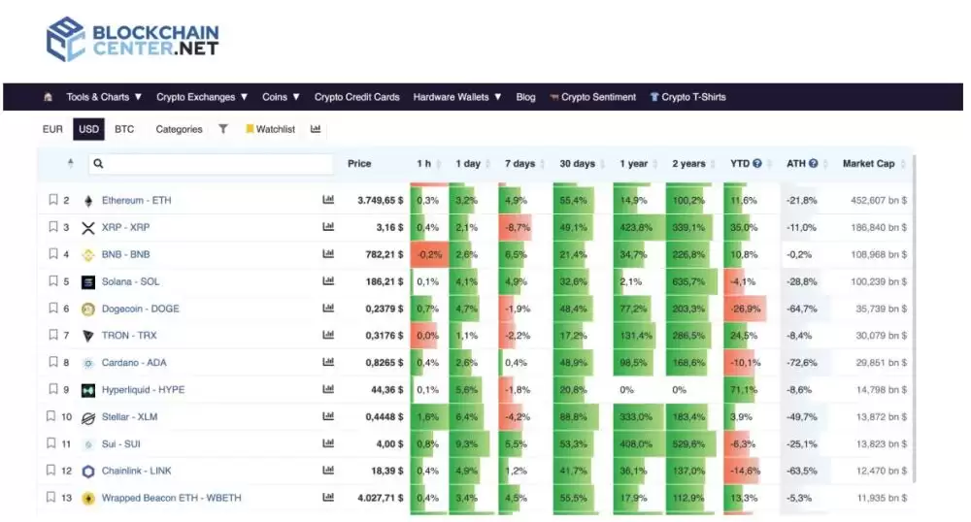Open Ethereum price chart icon
The width and height of the screenshot is (971, 522).
tap(328, 200)
